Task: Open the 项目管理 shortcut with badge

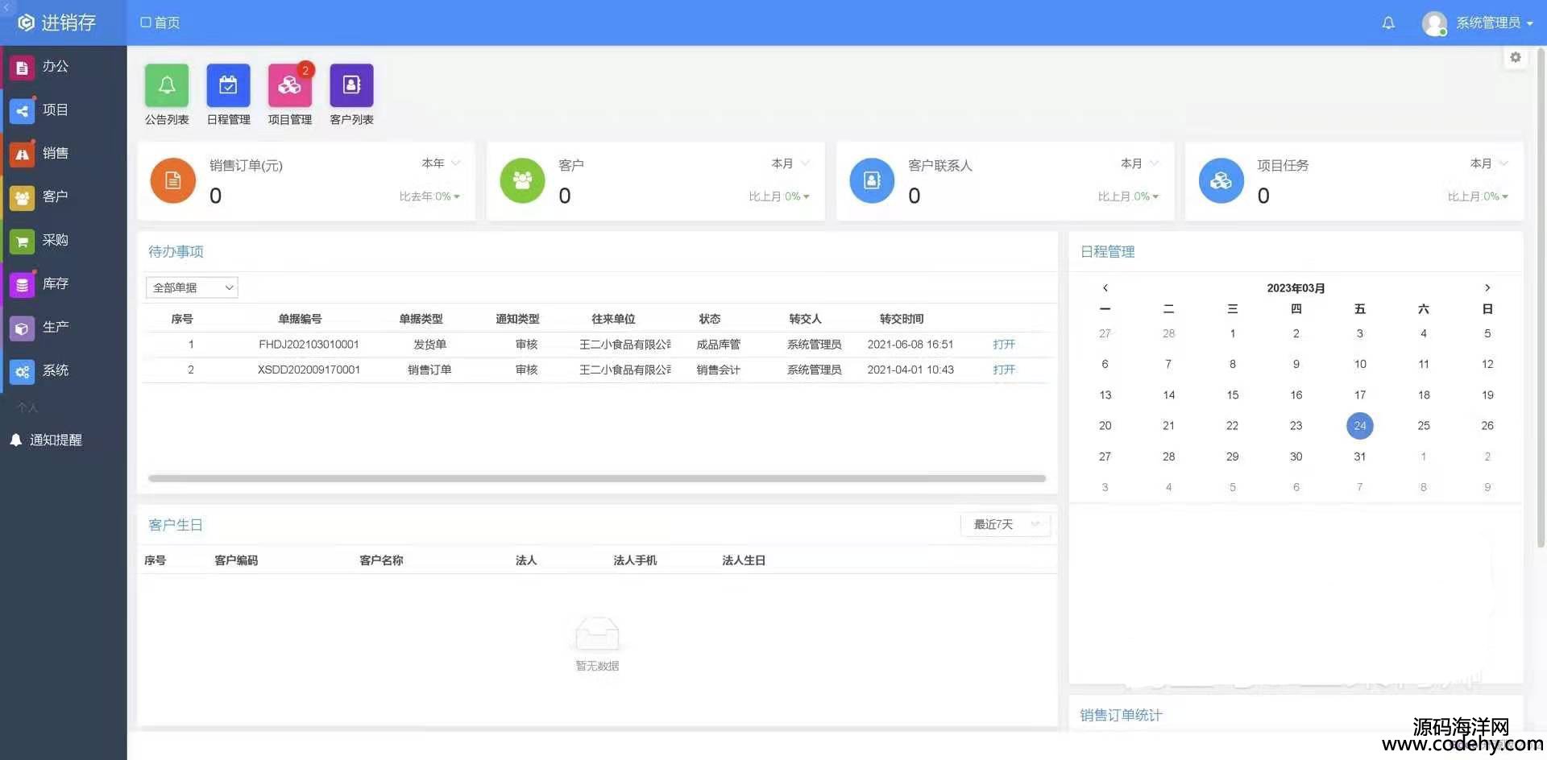Action: (289, 85)
